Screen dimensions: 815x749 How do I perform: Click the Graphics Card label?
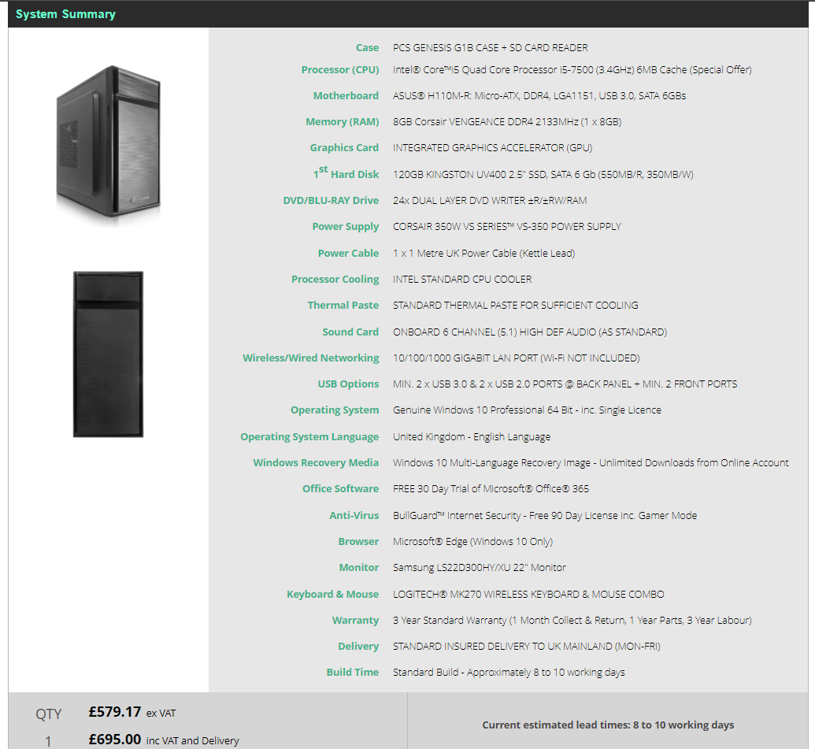[344, 147]
